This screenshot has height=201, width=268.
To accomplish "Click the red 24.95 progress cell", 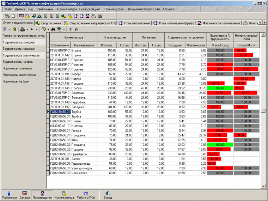I will point(212,164).
